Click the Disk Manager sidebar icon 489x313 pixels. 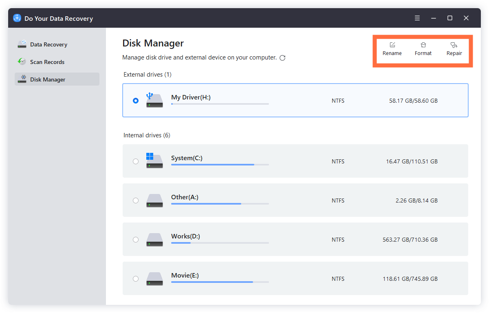pos(21,79)
